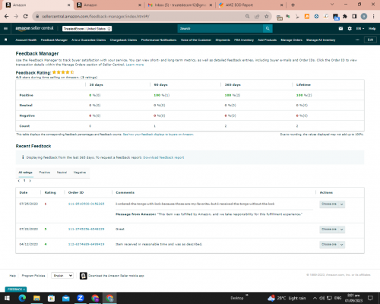Expand the Chrome tab search chevron
Screen dimensions: 380x304
[x=332, y=5]
